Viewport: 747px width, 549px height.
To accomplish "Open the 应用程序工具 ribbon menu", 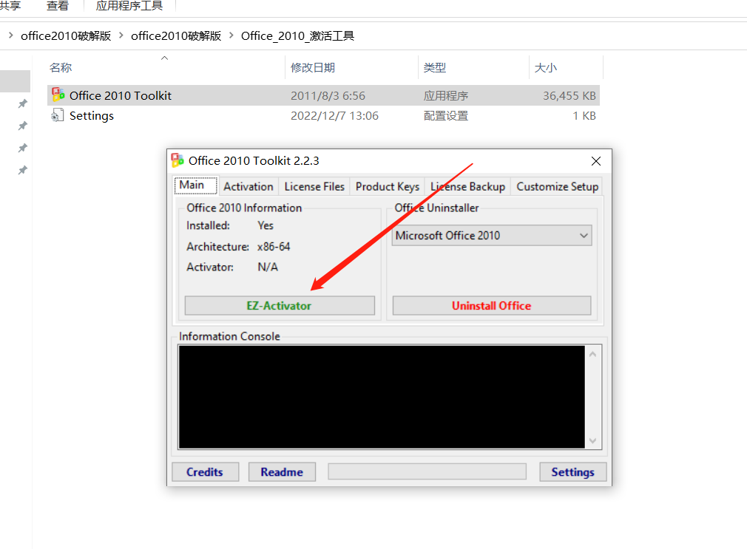I will (129, 6).
